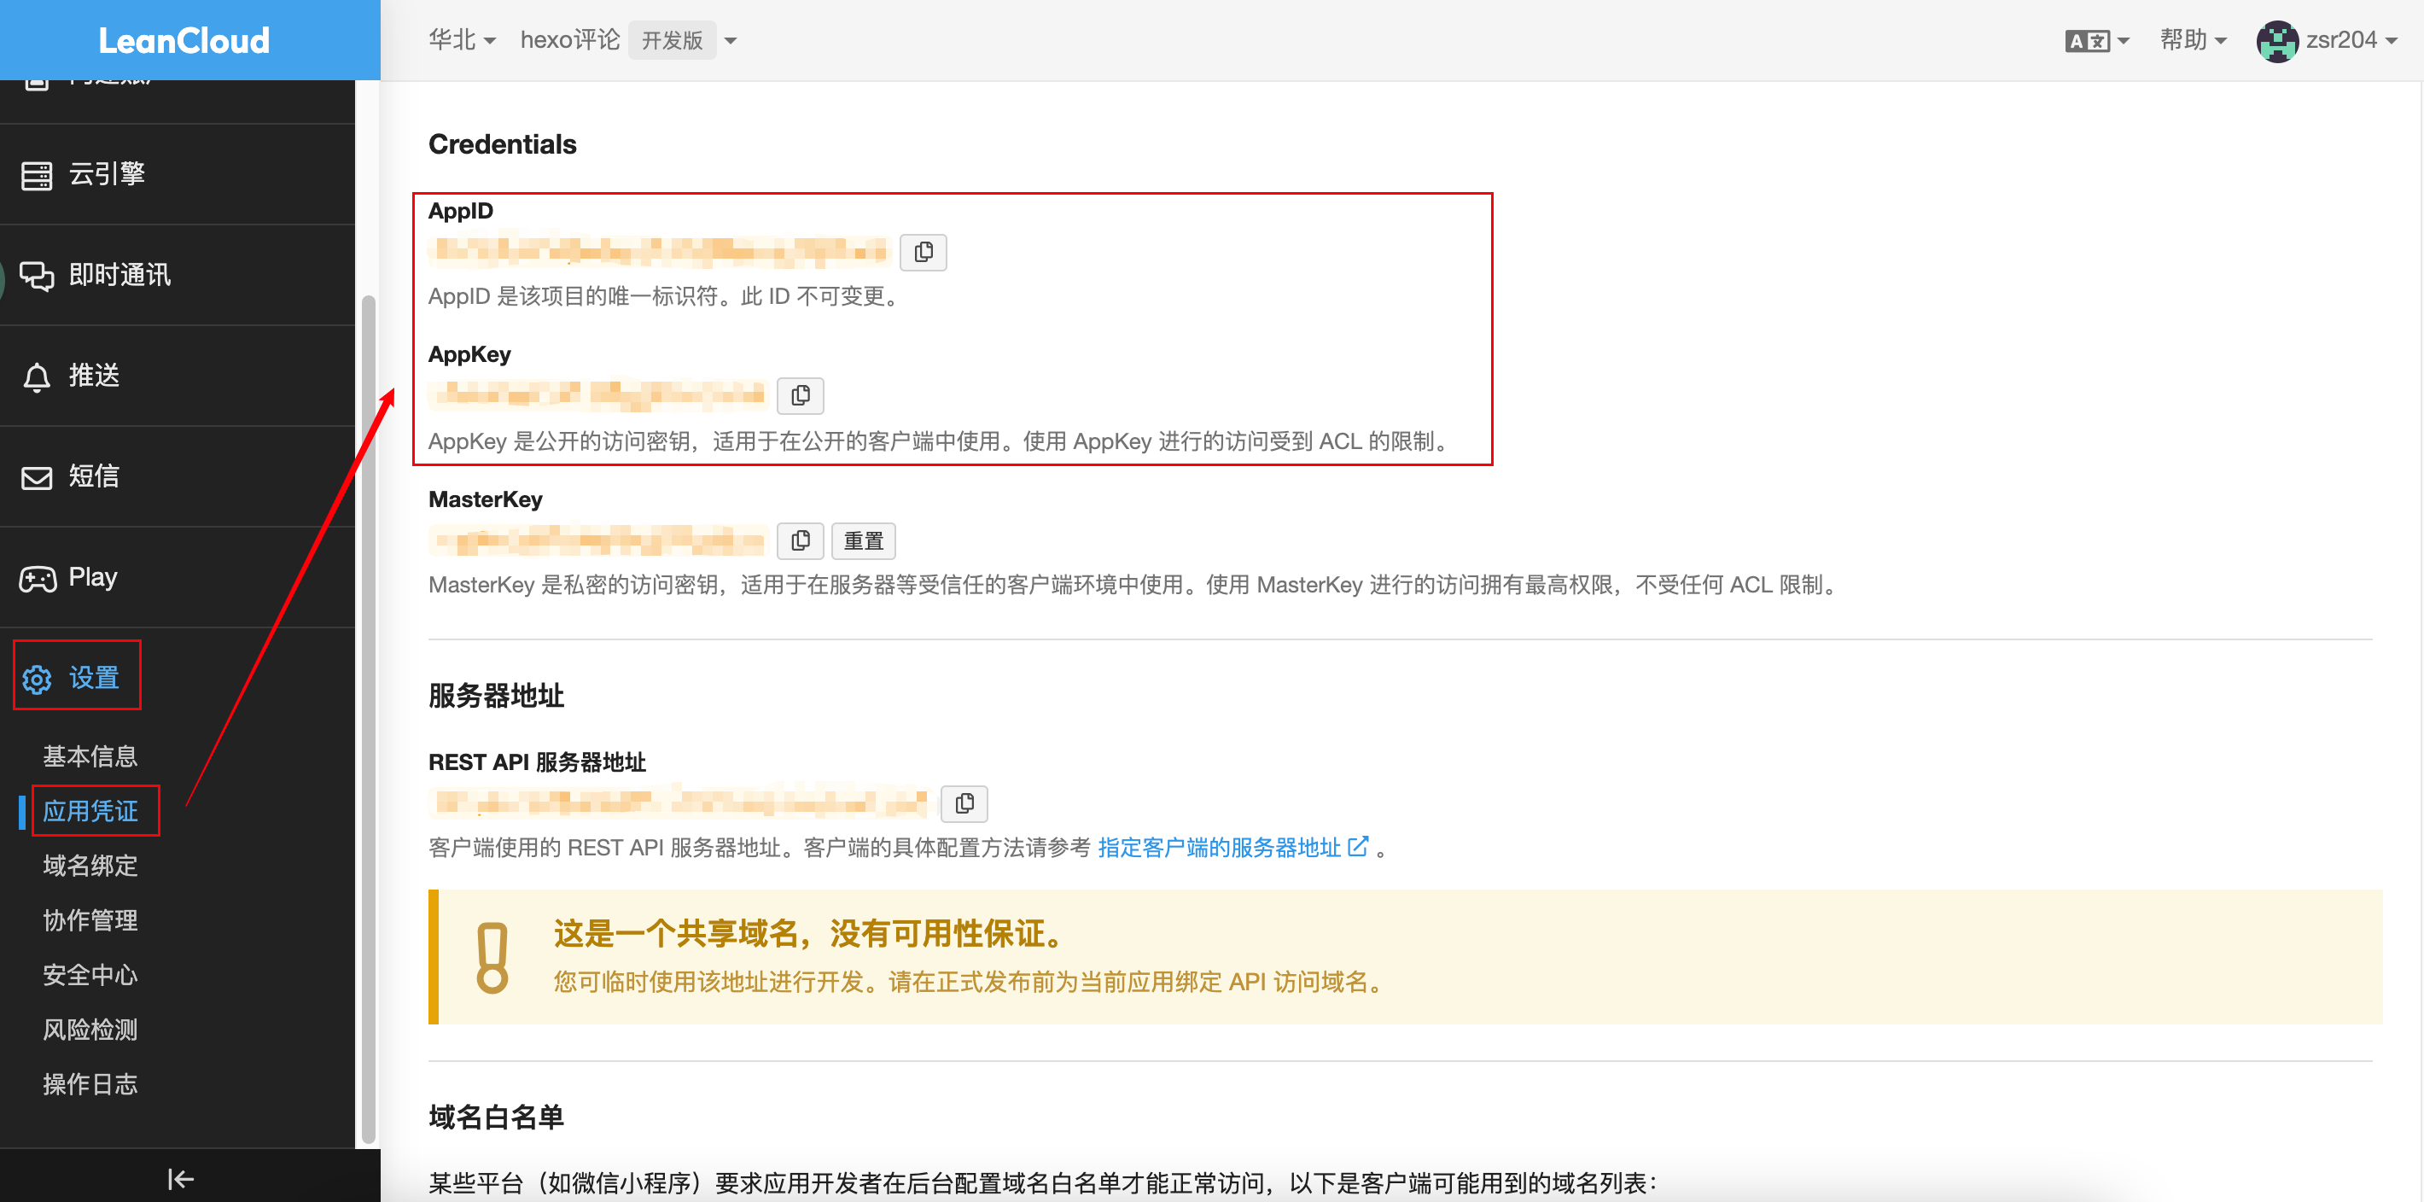Image resolution: width=2424 pixels, height=1202 pixels.
Task: Click the zsr204 avatar icon
Action: click(2277, 39)
